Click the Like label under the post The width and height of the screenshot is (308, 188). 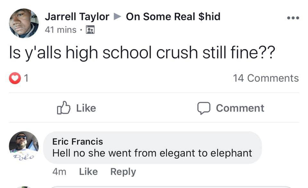(x=86, y=108)
